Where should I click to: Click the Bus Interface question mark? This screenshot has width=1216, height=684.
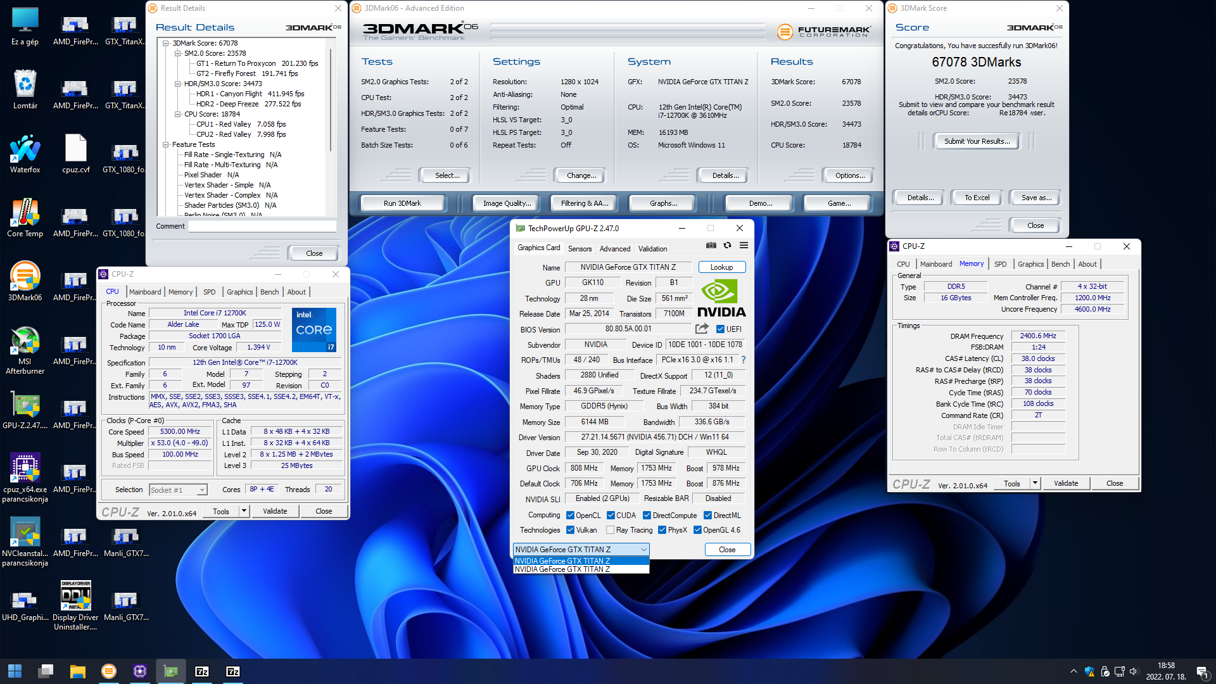(x=744, y=360)
